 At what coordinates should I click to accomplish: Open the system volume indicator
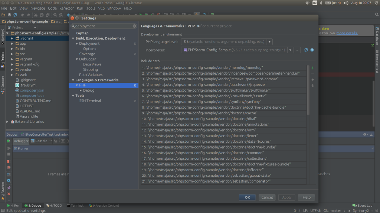(346, 3)
